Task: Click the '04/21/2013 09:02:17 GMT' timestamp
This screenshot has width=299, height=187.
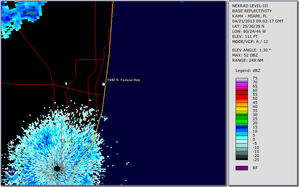Action: 258,21
